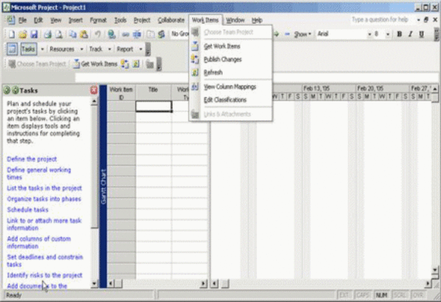
Task: Create a new project file
Action: tap(12, 34)
